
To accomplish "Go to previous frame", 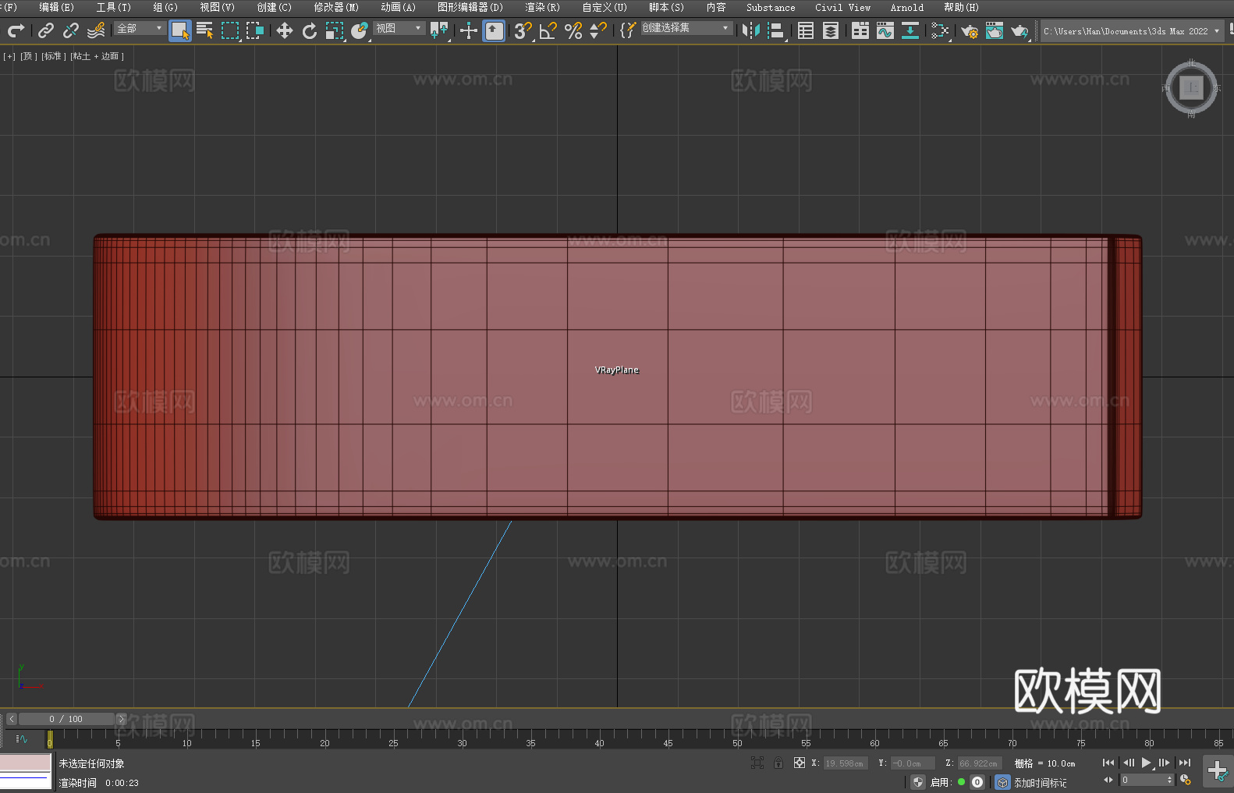I will pos(1128,763).
